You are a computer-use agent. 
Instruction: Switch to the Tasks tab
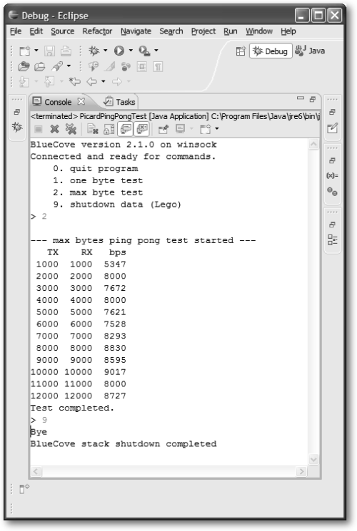pyautogui.click(x=119, y=102)
